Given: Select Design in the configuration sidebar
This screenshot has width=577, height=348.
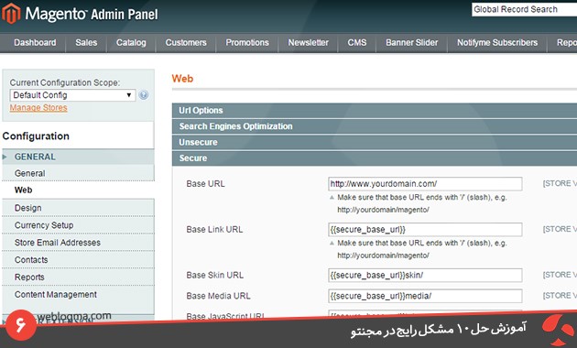Looking at the screenshot, I should click(78, 208).
